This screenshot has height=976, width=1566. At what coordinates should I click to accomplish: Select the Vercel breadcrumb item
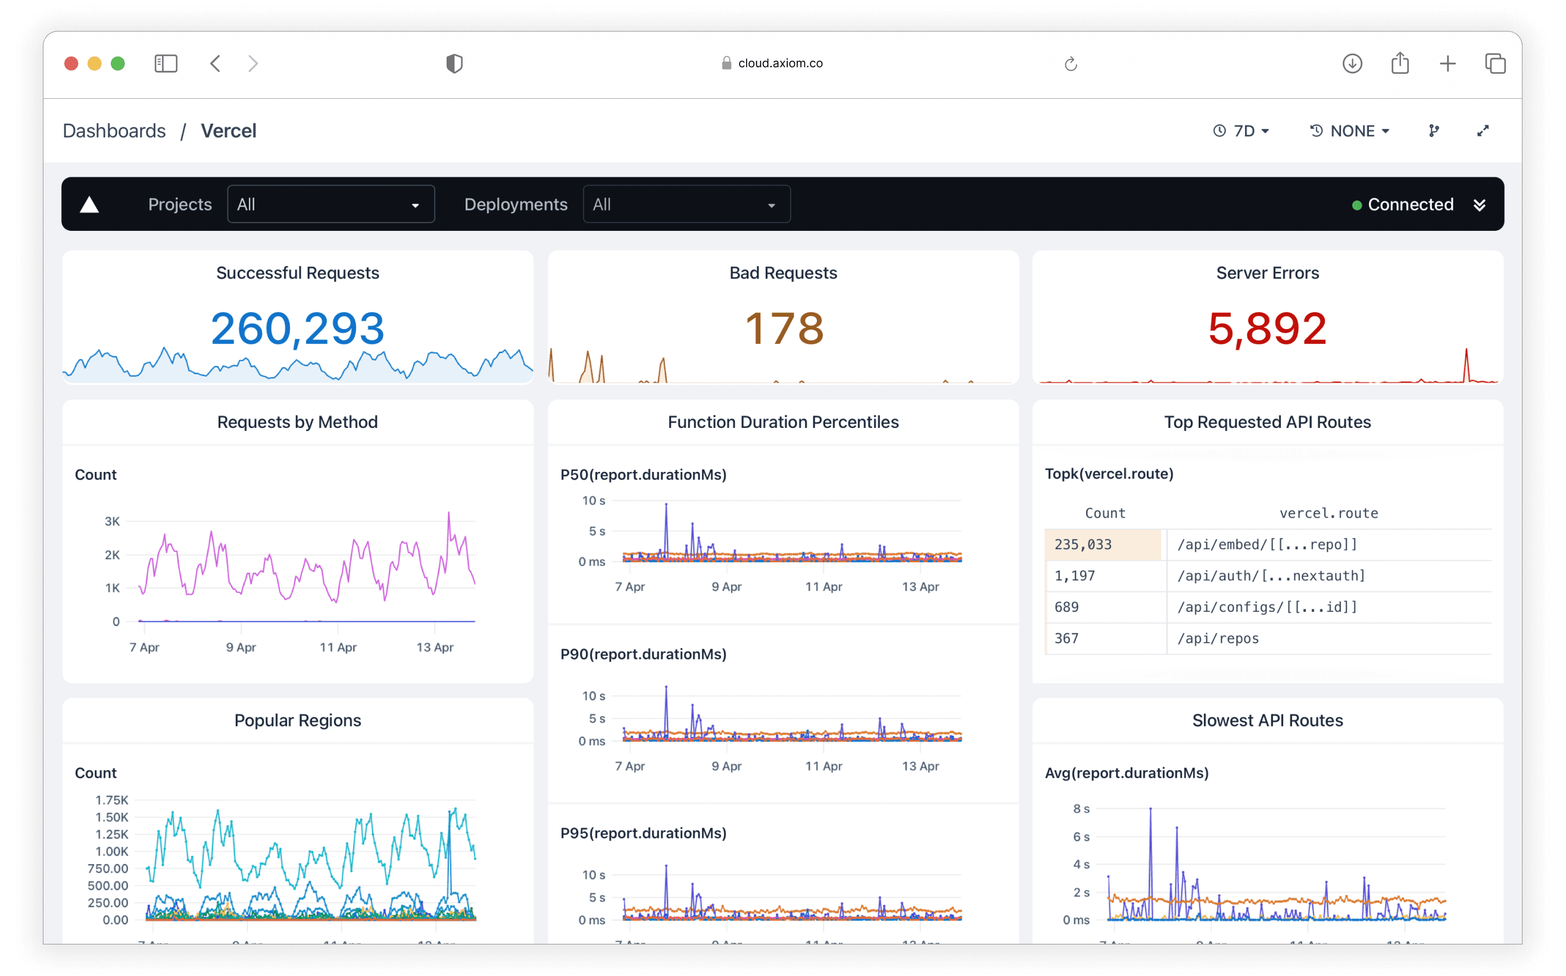(x=229, y=130)
